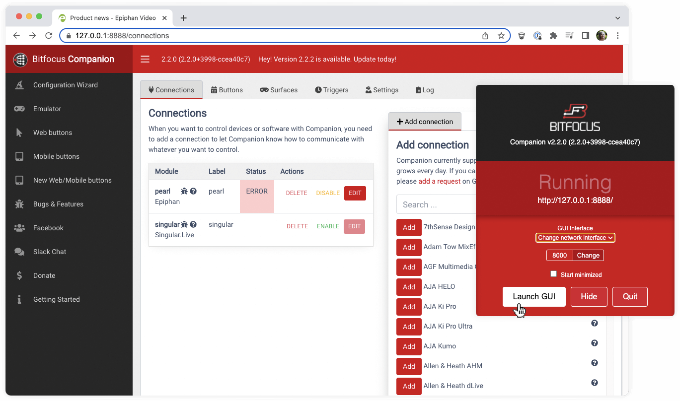The width and height of the screenshot is (680, 401).
Task: Open the browser extensions puzzle icon
Action: click(553, 36)
